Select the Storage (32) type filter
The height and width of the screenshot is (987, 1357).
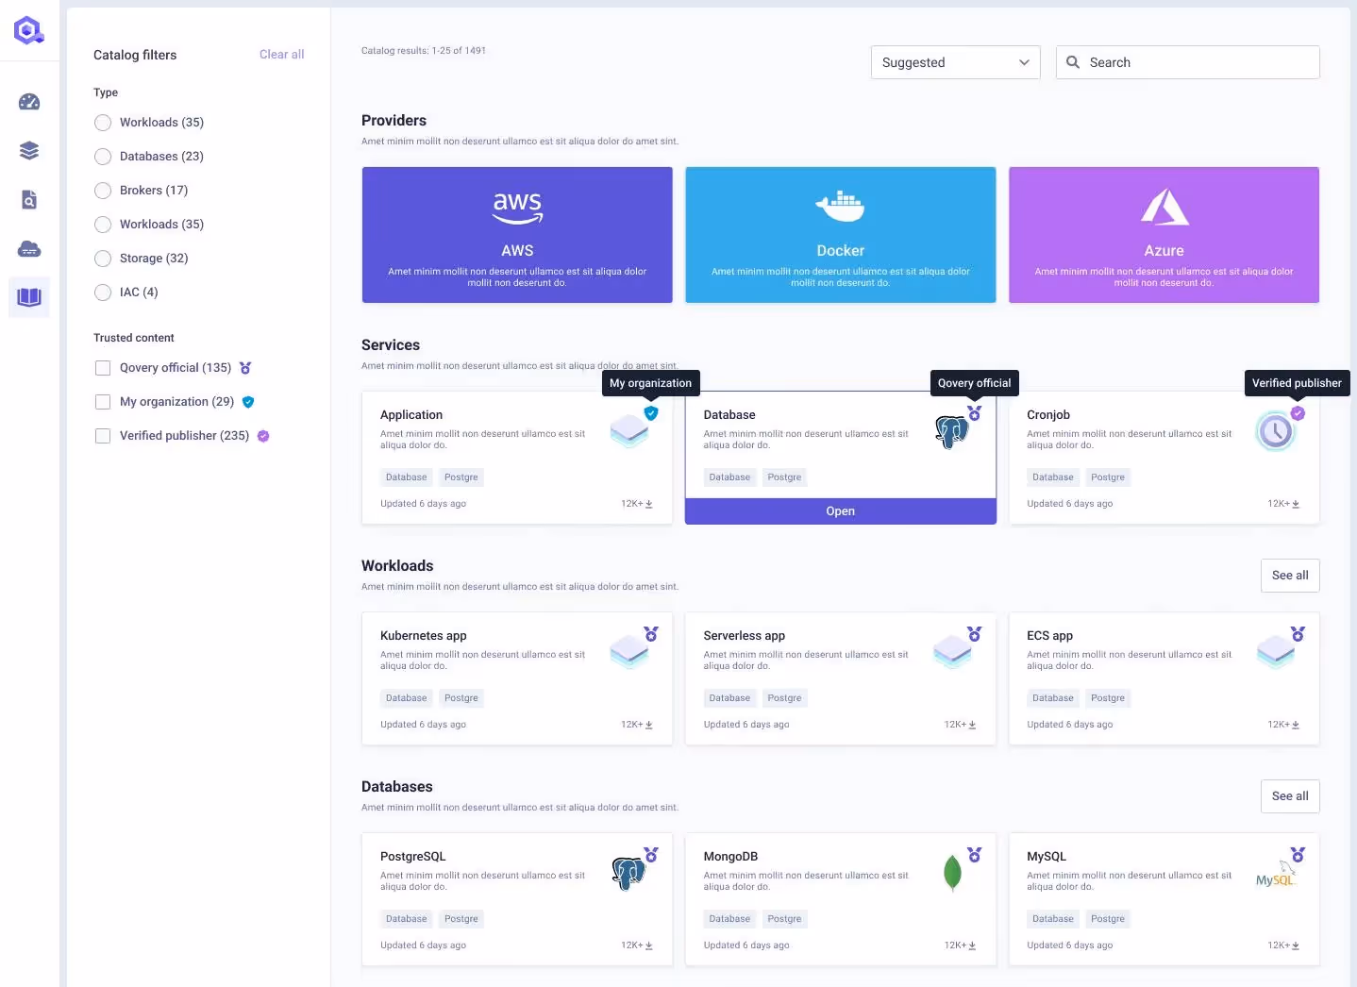[x=103, y=259]
